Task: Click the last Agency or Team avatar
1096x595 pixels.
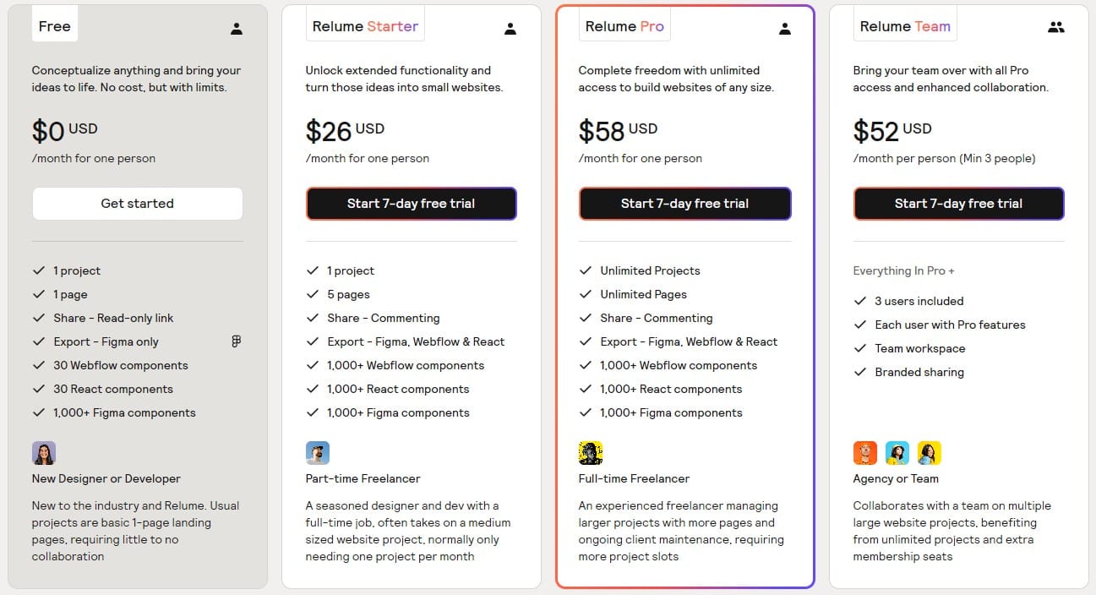Action: point(930,452)
